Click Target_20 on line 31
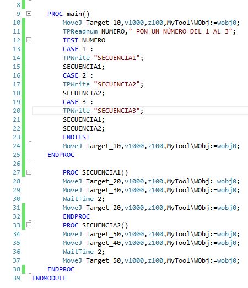The height and width of the screenshot is (288, 248). 104,208
